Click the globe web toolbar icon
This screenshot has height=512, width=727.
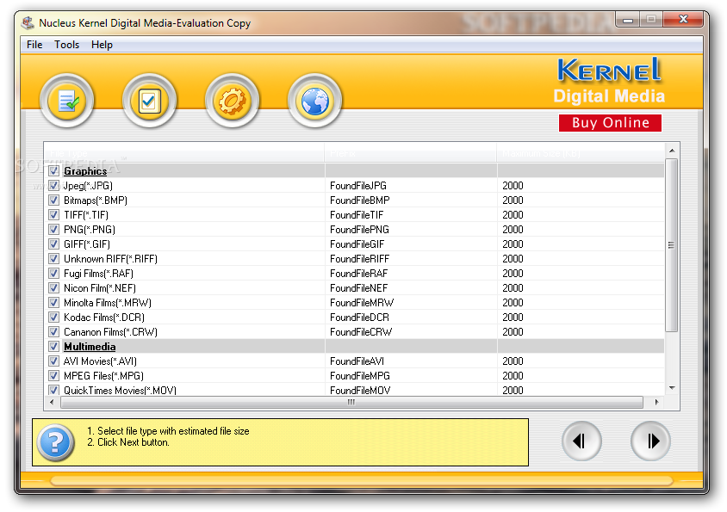click(x=314, y=101)
